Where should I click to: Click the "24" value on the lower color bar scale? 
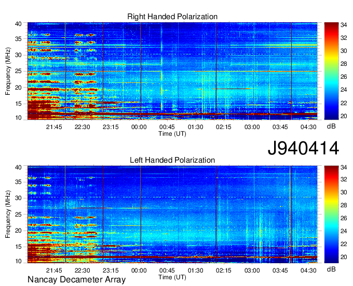(x=344, y=231)
